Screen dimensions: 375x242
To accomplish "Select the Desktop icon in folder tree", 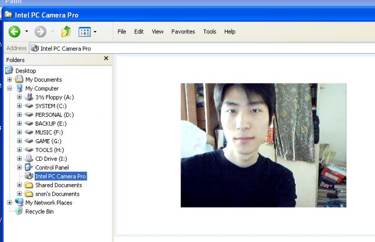I will (x=9, y=70).
